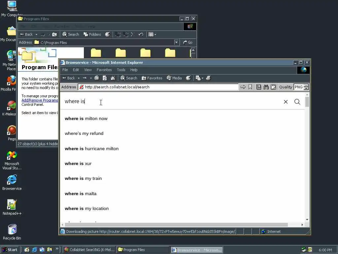Open the File menu in Internet Explorer
The width and height of the screenshot is (338, 254).
tap(65, 70)
